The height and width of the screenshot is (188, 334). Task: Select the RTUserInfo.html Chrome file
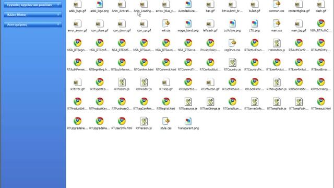pos(122,121)
